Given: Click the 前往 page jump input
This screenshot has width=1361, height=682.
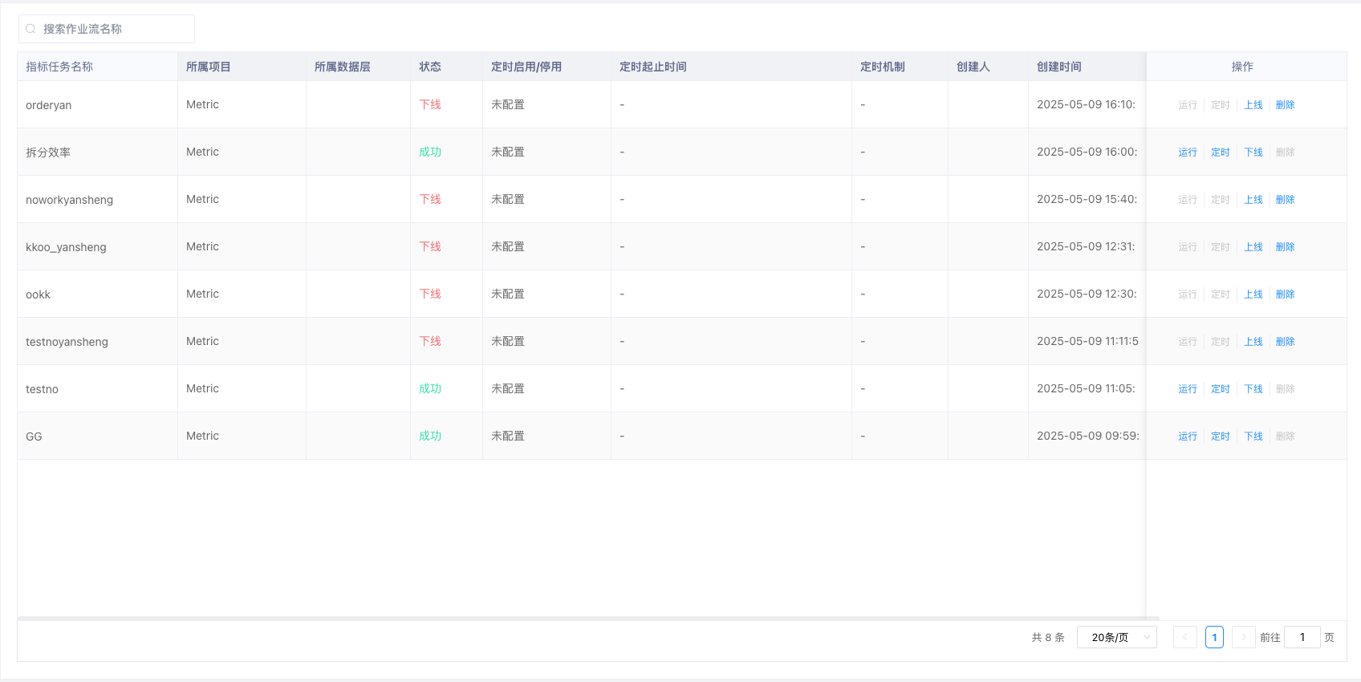Looking at the screenshot, I should (1302, 637).
